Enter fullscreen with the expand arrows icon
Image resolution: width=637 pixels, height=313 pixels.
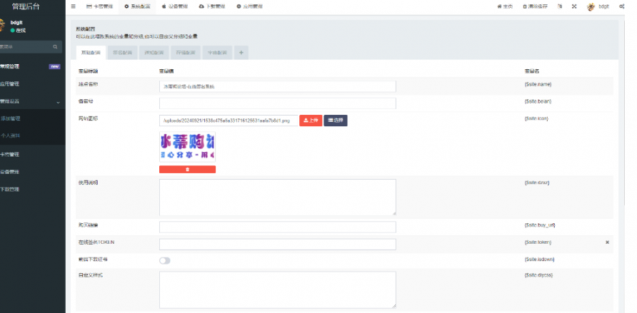(x=574, y=6)
